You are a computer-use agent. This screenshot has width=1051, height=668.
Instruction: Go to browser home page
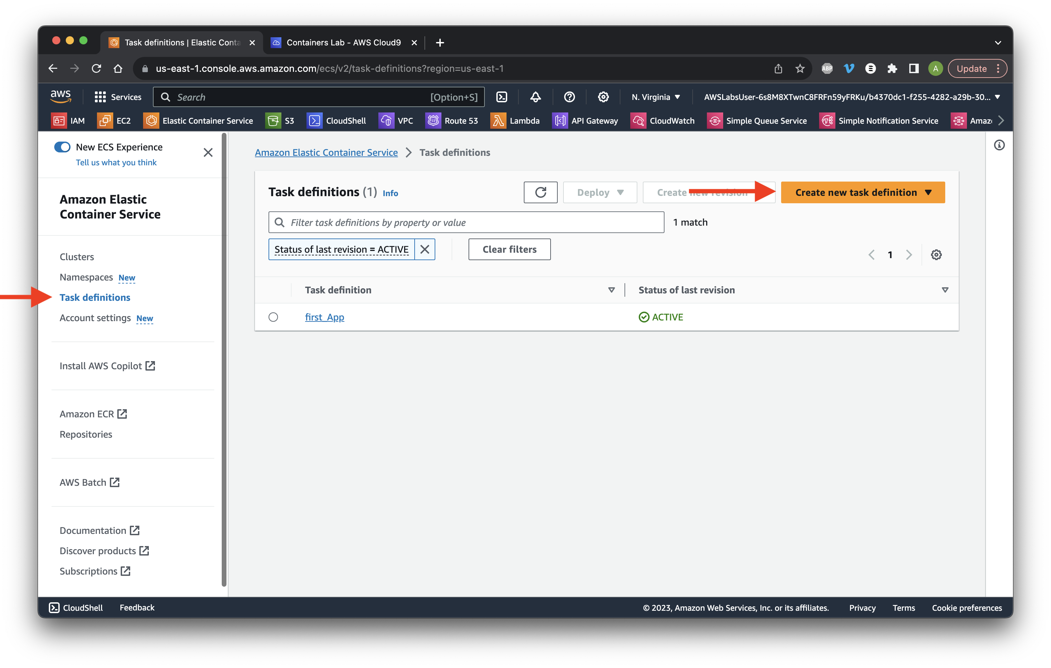[x=118, y=68]
